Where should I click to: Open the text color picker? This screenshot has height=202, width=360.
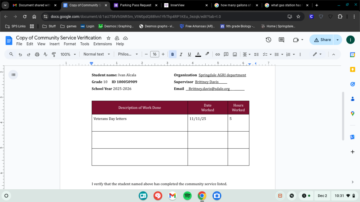(x=198, y=54)
